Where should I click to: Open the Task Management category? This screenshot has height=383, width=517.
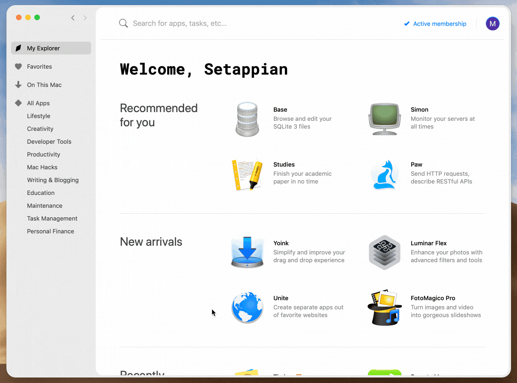click(52, 219)
